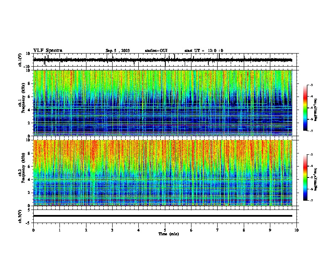Screen dimensions: 334x258
Task: Click the "2" kHz tick on the ch.1 spectrogram axis
Action: [30, 123]
